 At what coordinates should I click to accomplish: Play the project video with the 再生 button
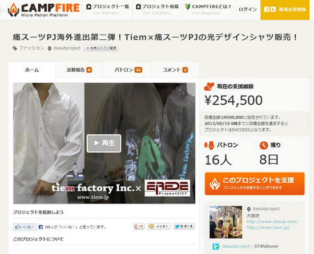[104, 143]
